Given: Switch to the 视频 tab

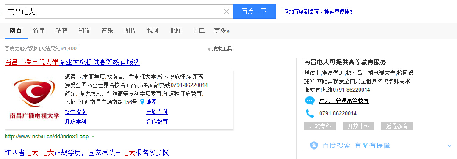Looking at the screenshot, I should 153,31.
